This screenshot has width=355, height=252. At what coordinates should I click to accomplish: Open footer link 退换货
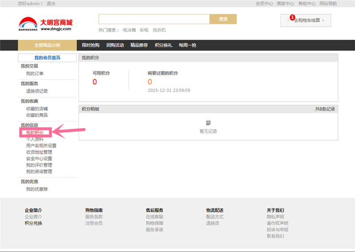pos(213,223)
